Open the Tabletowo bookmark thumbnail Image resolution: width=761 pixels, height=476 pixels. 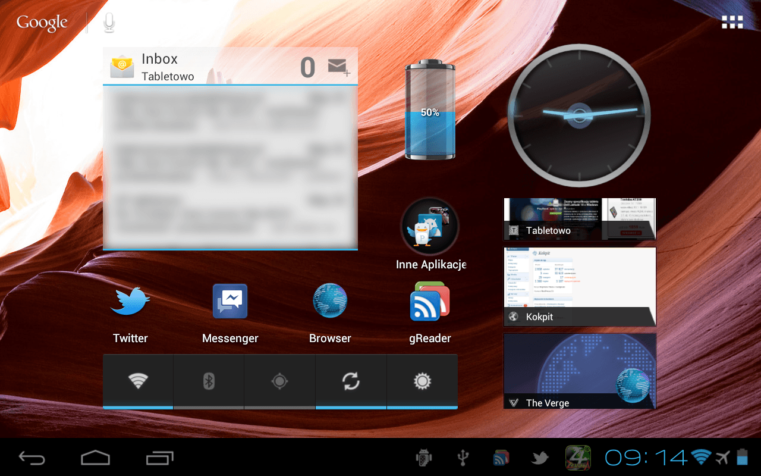[x=580, y=219]
